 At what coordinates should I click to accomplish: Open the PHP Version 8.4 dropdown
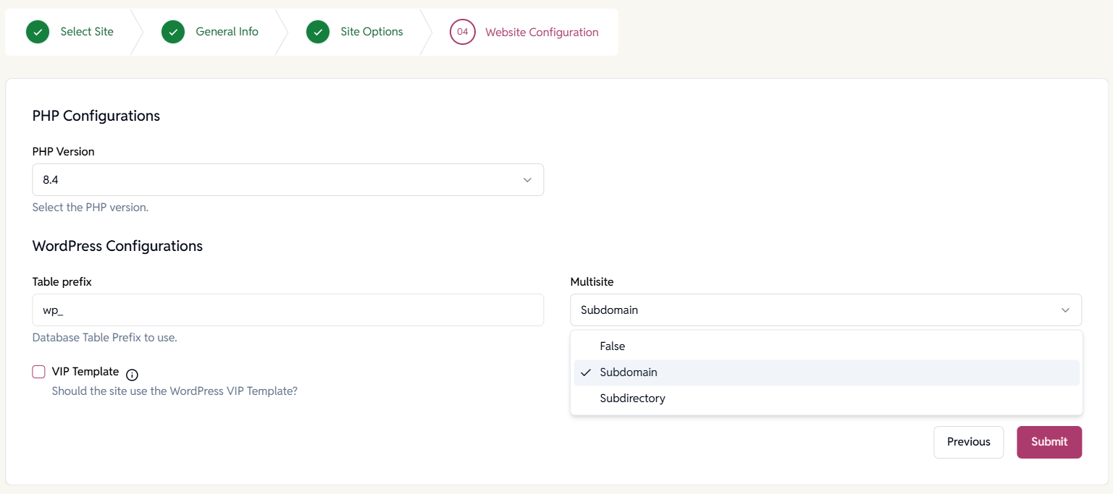pos(287,180)
